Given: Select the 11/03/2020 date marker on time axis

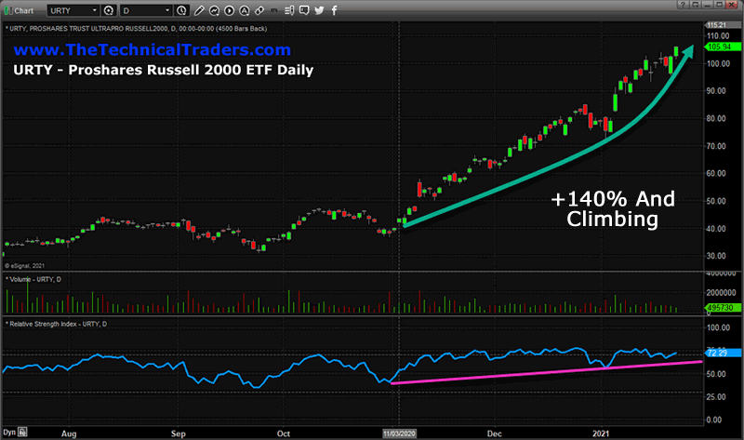Looking at the screenshot, I should point(399,433).
